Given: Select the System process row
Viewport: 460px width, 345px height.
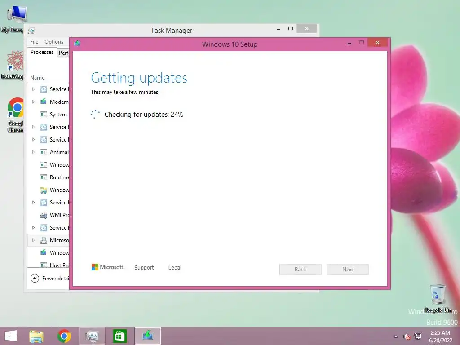Looking at the screenshot, I should tap(49, 115).
